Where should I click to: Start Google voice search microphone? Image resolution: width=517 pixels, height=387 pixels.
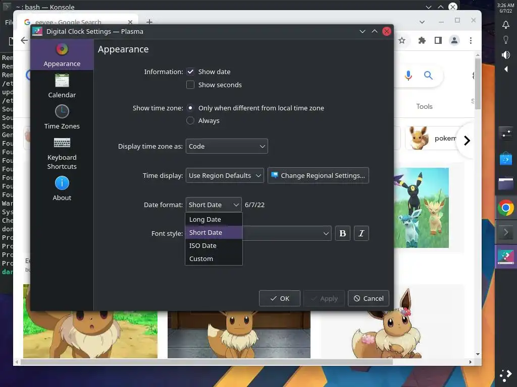coord(408,76)
